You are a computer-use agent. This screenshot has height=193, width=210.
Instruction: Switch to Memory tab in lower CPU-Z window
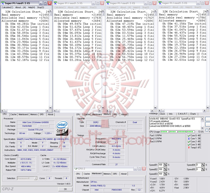(107, 174)
